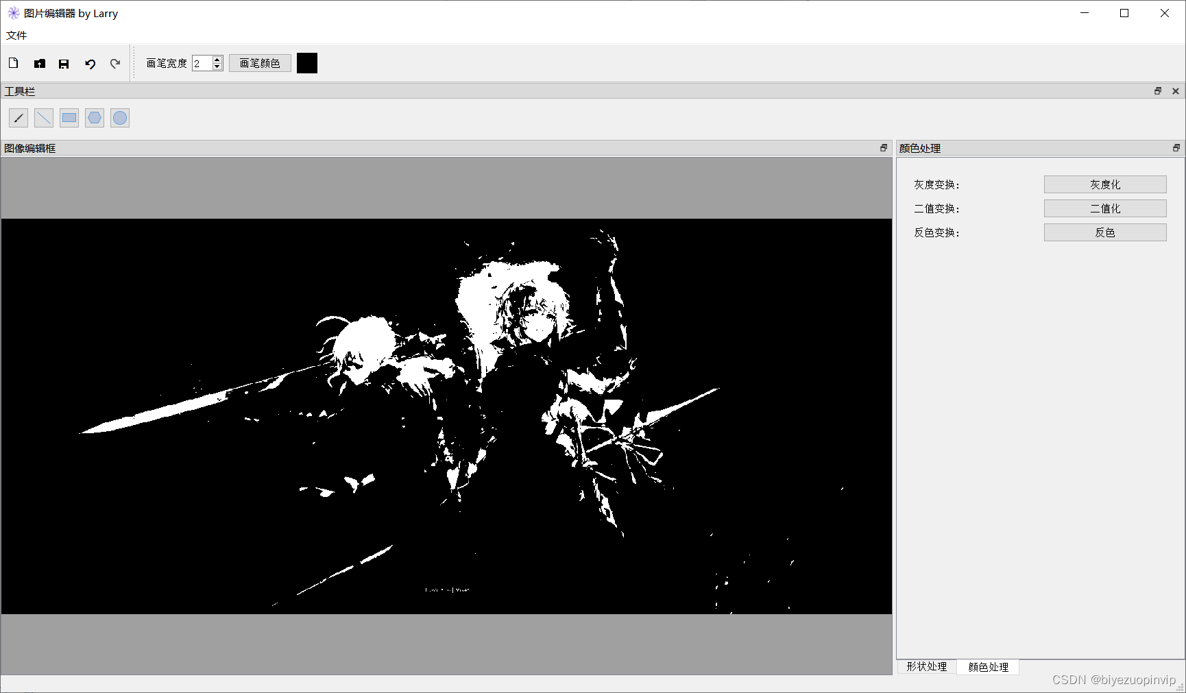Create a new file with the blank page icon

click(x=14, y=63)
